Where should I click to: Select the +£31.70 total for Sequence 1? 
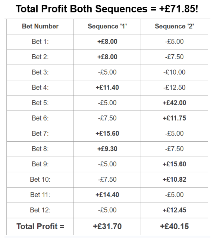click(x=107, y=226)
